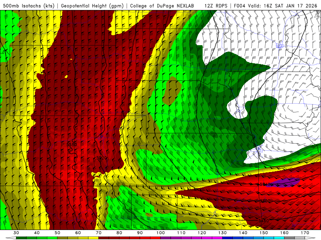Click the 'College of DuPage NEXLAB' label

[x=162, y=6]
